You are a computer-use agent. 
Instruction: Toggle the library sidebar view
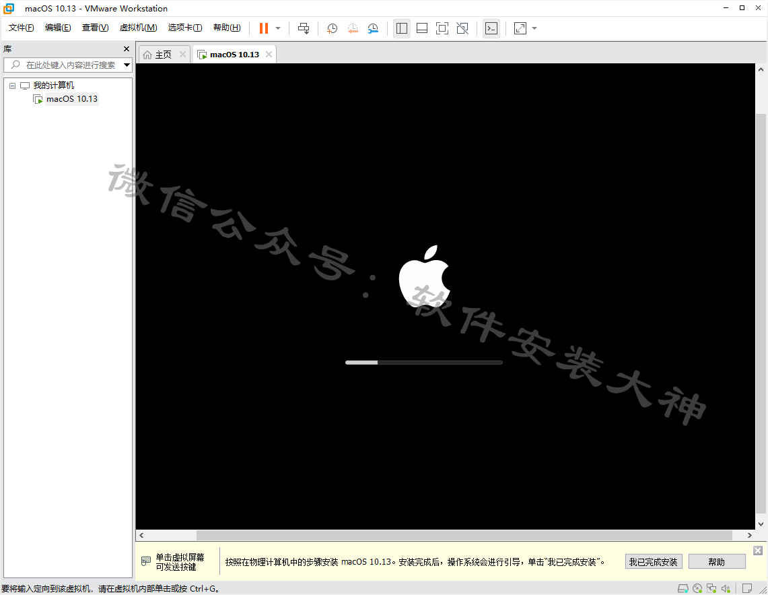tap(402, 28)
